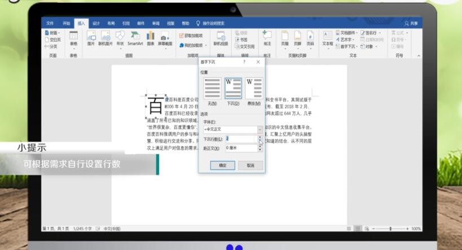Click the 联机视频 (Online Video) icon
The height and width of the screenshot is (250, 462).
[x=221, y=37]
